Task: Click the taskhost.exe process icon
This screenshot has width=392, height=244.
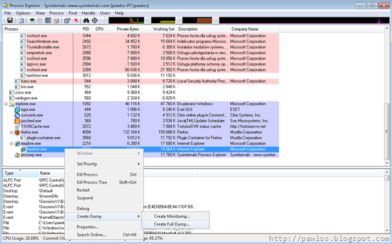Action: [23, 75]
